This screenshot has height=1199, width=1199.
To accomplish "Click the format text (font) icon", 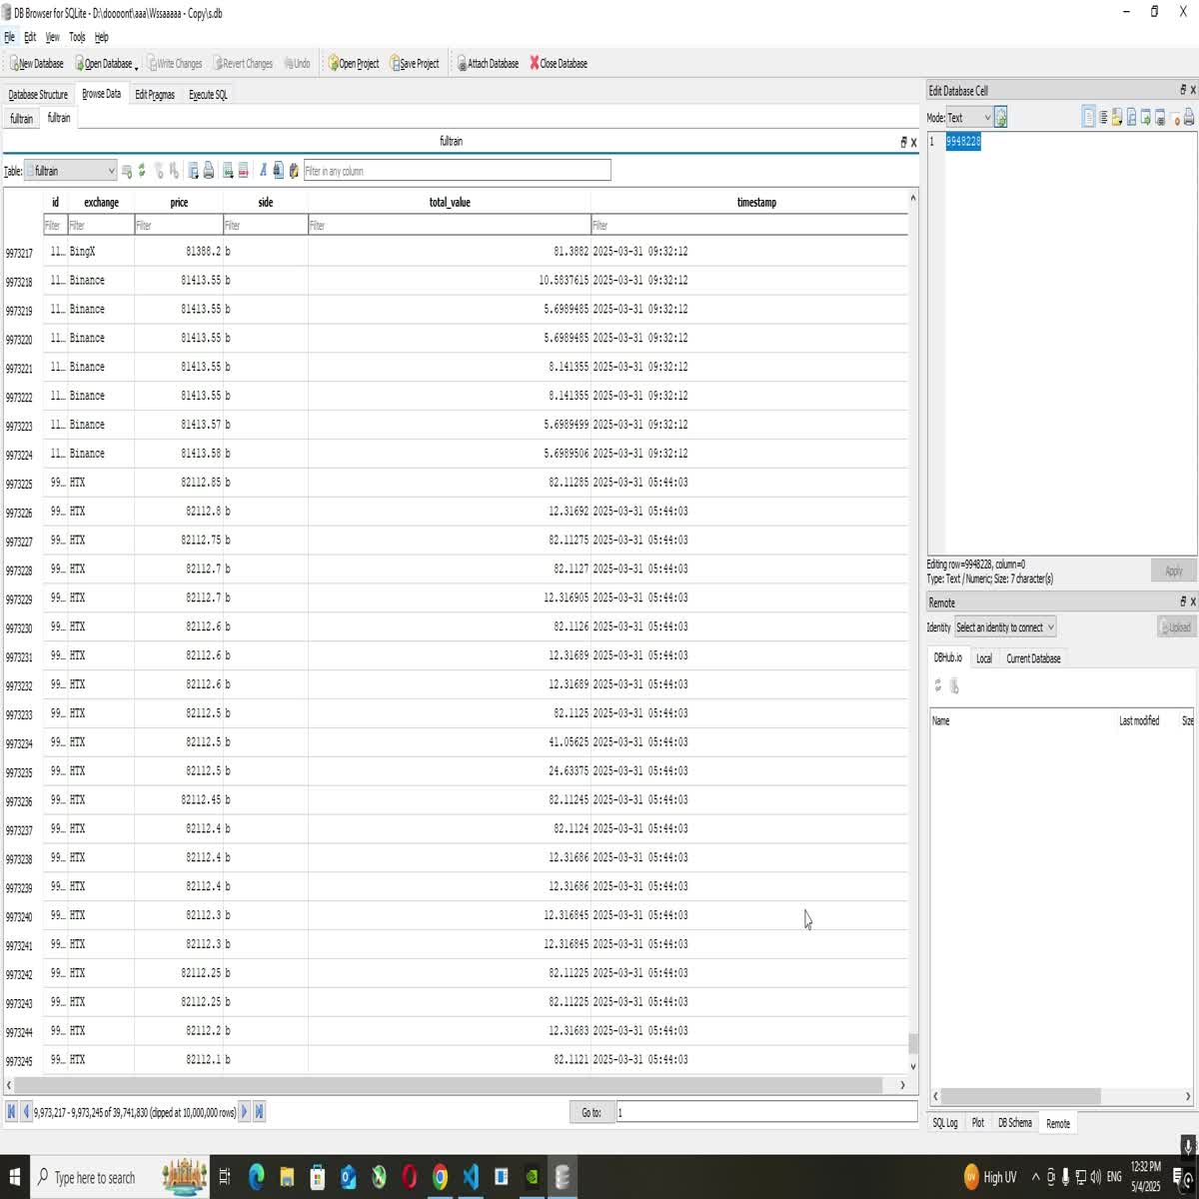I will pyautogui.click(x=263, y=171).
